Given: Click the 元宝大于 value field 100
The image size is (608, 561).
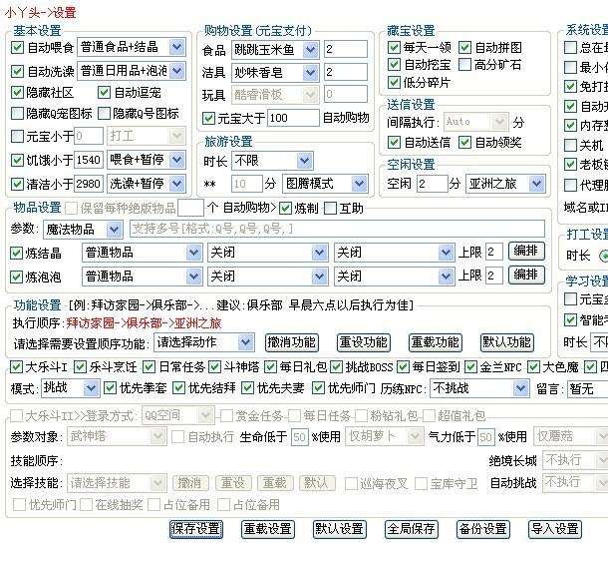Looking at the screenshot, I should point(293,118).
